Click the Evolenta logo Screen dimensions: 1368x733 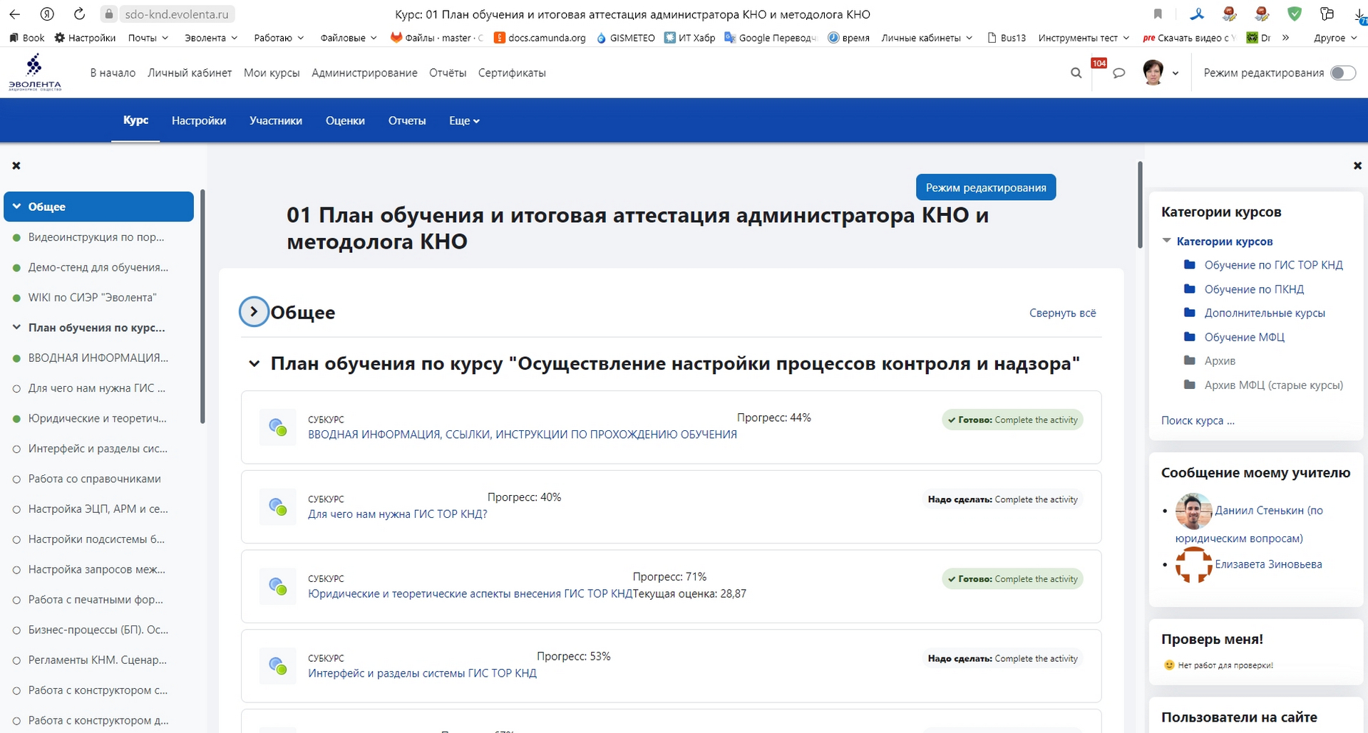pos(34,73)
